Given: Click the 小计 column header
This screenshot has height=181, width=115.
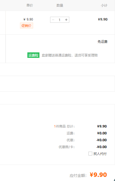Looking at the screenshot, I should tap(104, 5).
